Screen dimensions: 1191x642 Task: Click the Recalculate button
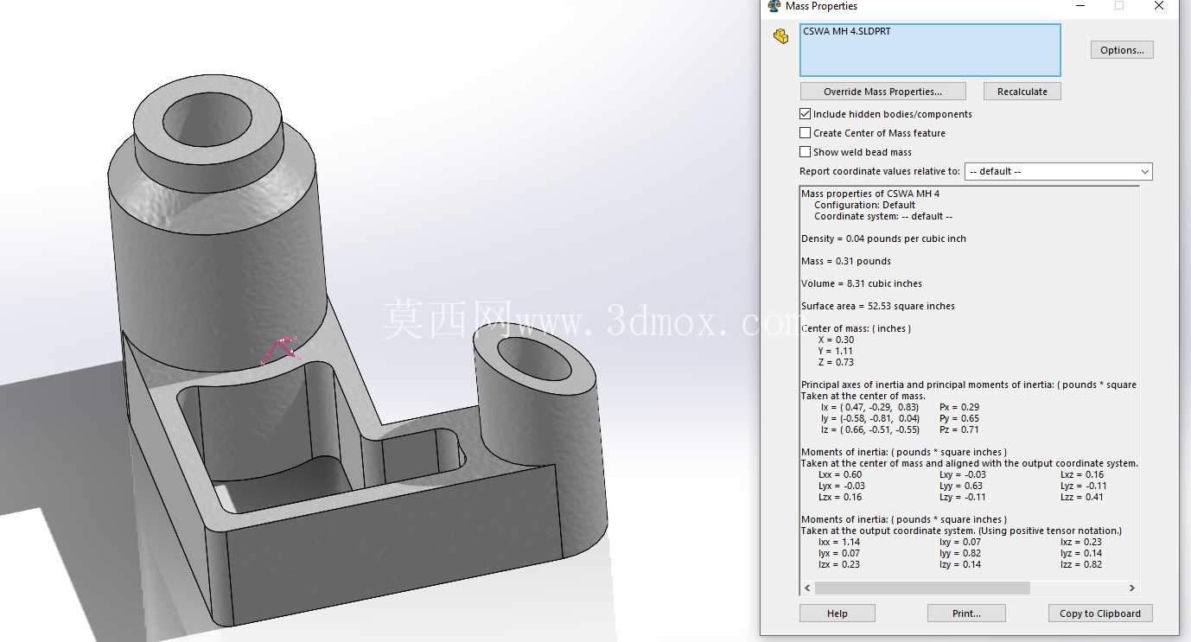(x=1022, y=92)
